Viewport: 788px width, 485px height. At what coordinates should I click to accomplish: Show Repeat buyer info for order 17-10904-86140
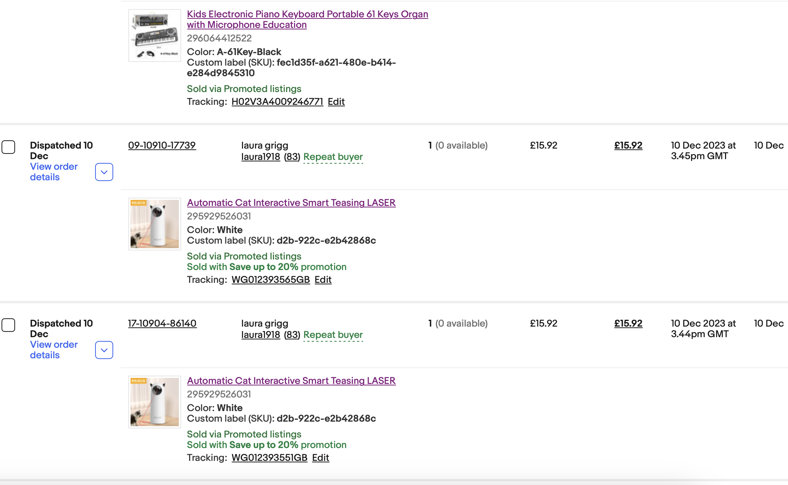pyautogui.click(x=333, y=335)
